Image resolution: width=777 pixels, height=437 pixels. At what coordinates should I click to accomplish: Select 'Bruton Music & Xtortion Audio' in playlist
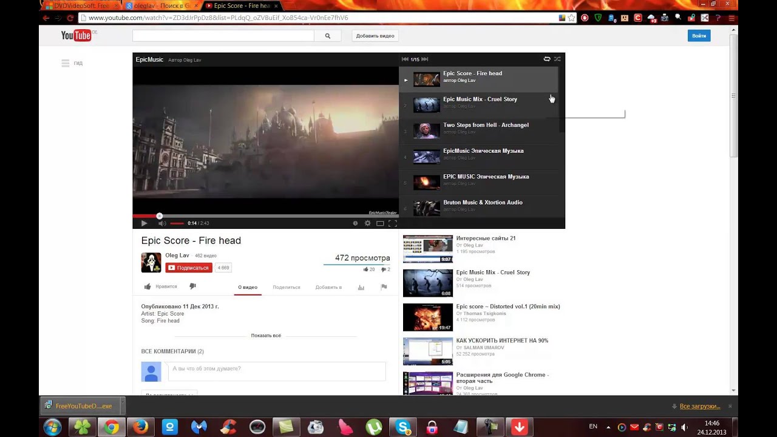479,208
